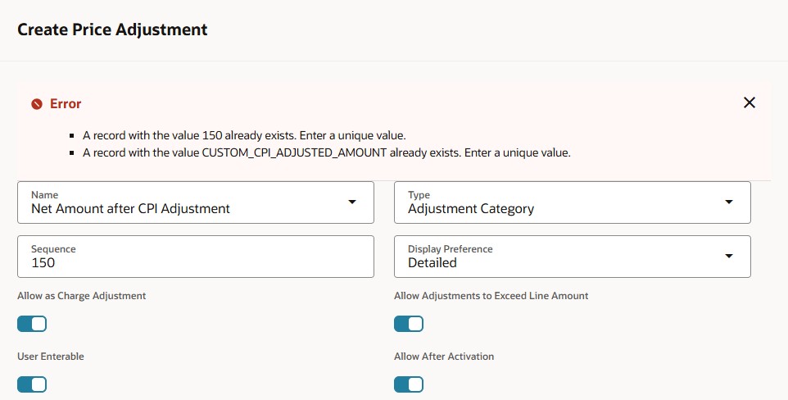Click the Create Price Adjustment heading
Viewport: 788px width, 400px height.
pyautogui.click(x=112, y=30)
